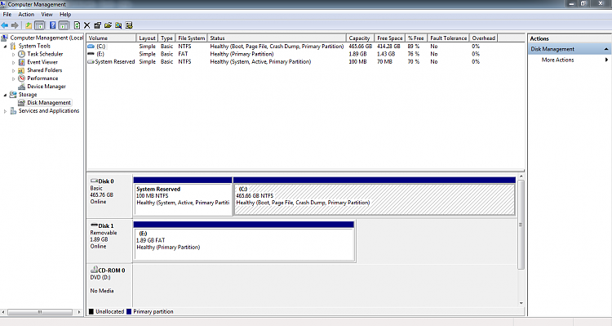Click the Up one level folder icon

[x=29, y=25]
